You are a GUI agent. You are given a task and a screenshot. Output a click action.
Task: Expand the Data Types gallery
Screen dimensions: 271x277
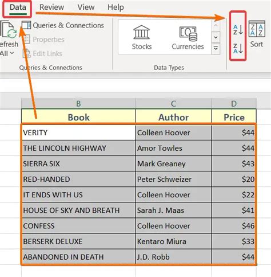coord(216,49)
